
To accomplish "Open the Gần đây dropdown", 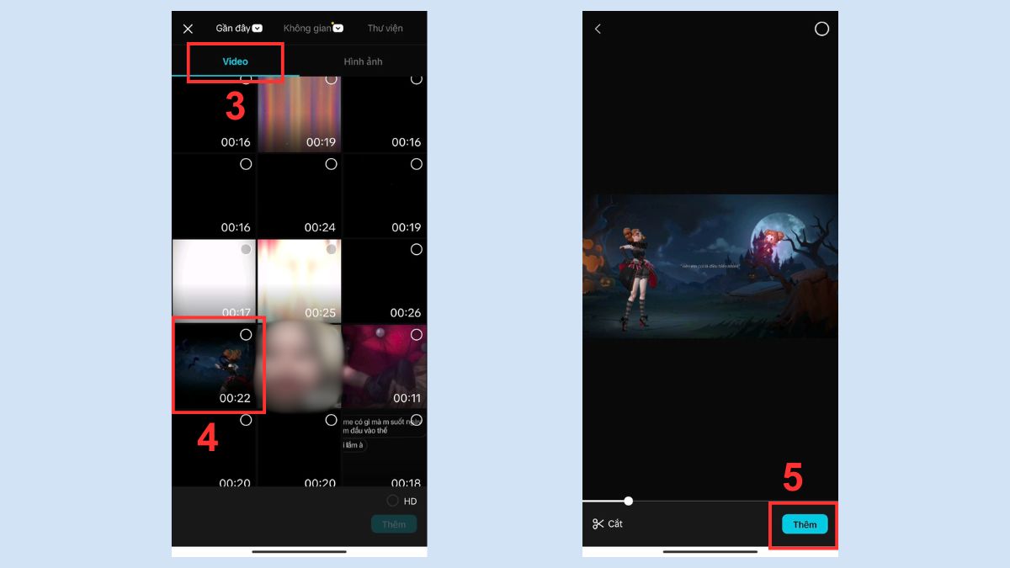I will (239, 28).
